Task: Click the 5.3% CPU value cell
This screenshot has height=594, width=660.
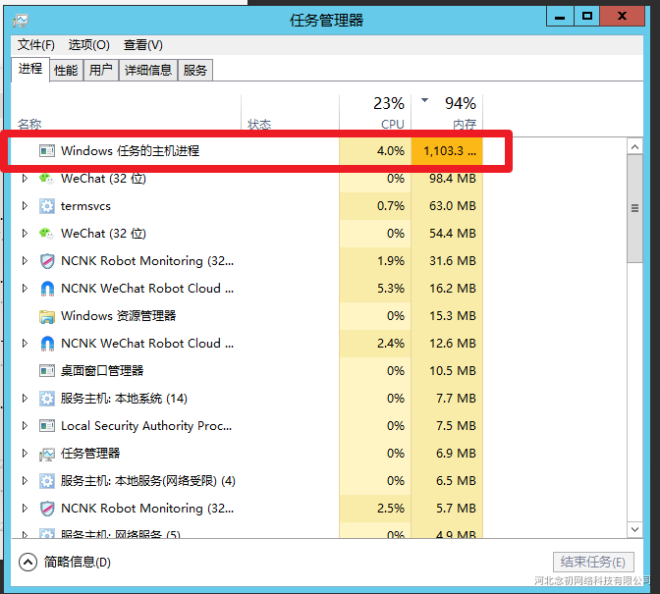Action: [x=375, y=289]
